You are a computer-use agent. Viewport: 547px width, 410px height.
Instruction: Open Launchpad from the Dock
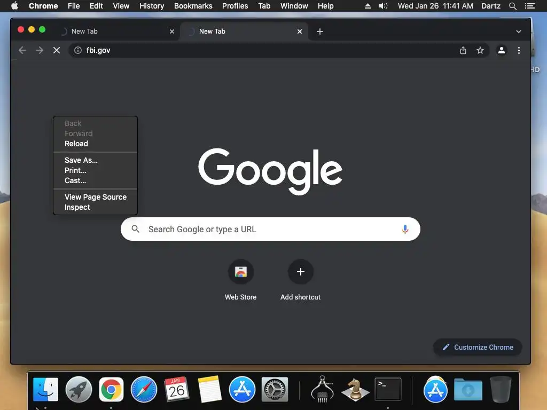coord(79,389)
